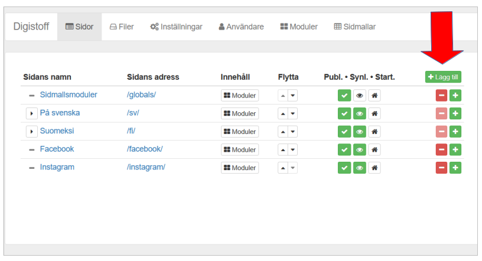Screen dimensions: 482x261
Task: Click home icon on Instagram row
Action: point(374,168)
